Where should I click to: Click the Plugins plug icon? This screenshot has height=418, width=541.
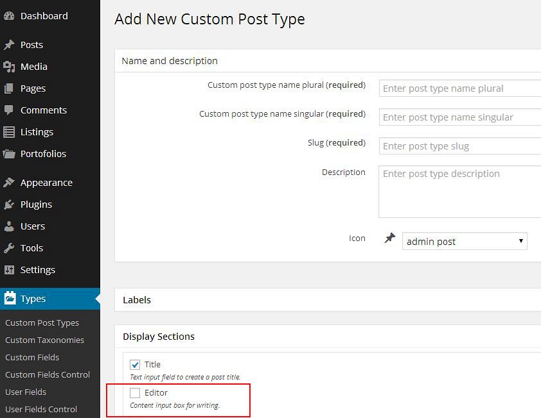coord(9,205)
